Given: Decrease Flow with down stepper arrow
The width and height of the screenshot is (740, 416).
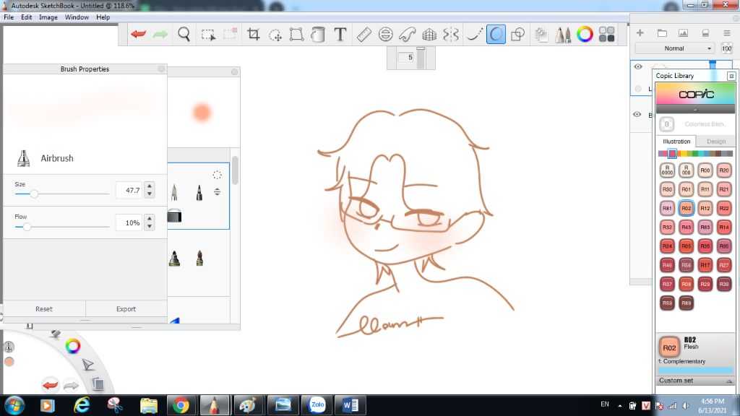Looking at the screenshot, I should [150, 226].
